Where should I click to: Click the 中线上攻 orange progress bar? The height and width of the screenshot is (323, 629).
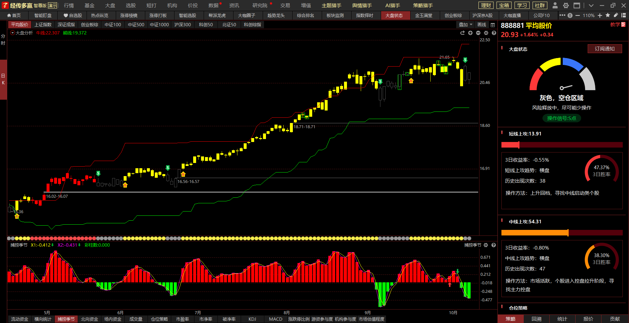535,233
